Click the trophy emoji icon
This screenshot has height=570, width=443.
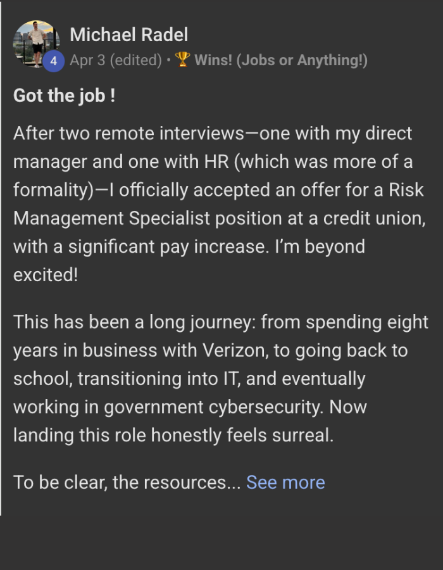pos(182,60)
